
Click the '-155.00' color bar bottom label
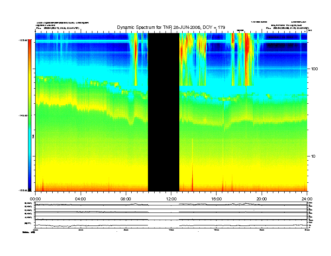23,190
